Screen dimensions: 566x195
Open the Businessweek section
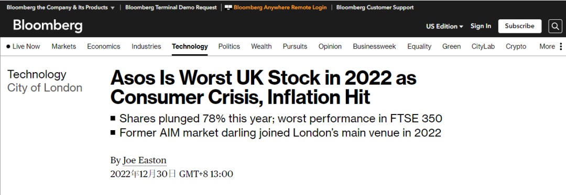point(374,47)
